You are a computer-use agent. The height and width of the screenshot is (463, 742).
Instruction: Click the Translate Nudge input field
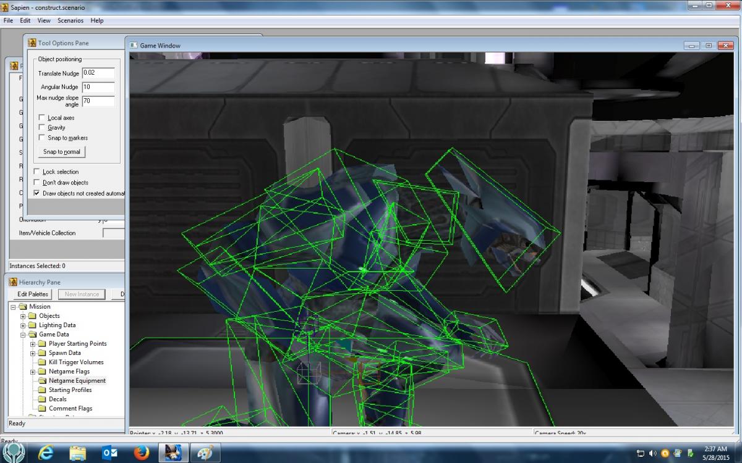(x=98, y=73)
